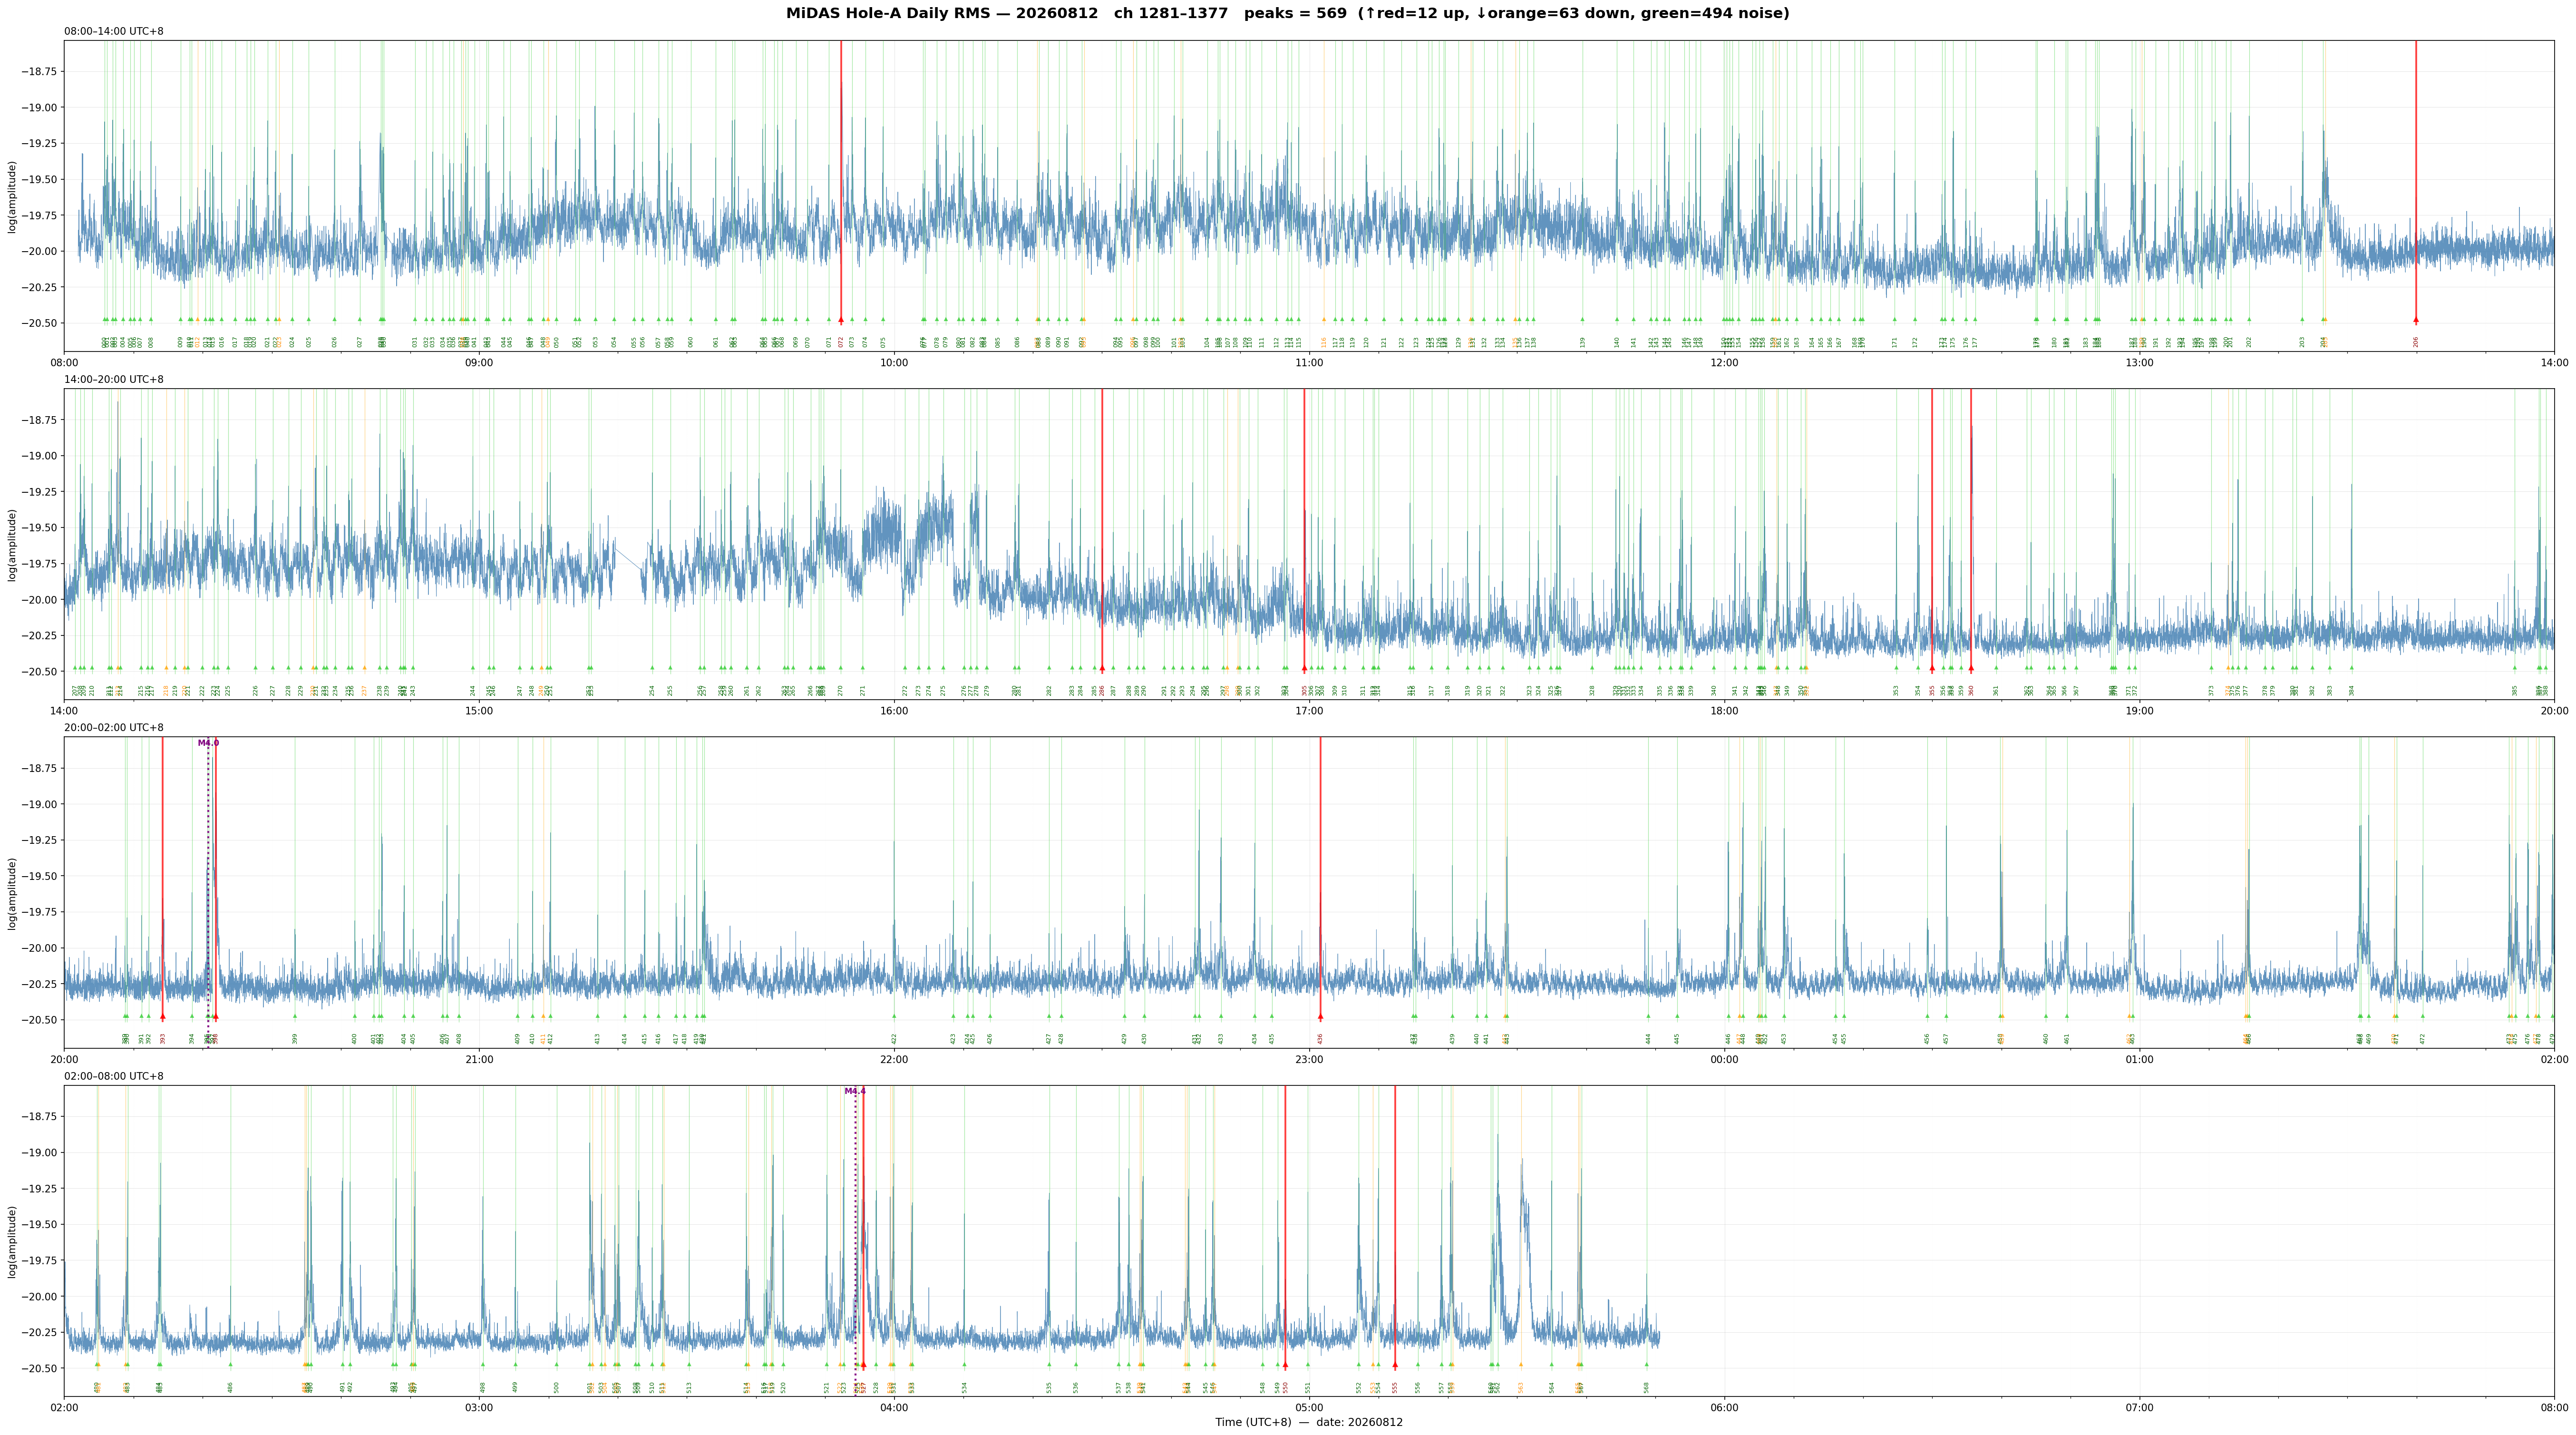Click the orange peak number label 411
The width and height of the screenshot is (2576, 1435).
pyautogui.click(x=543, y=1039)
